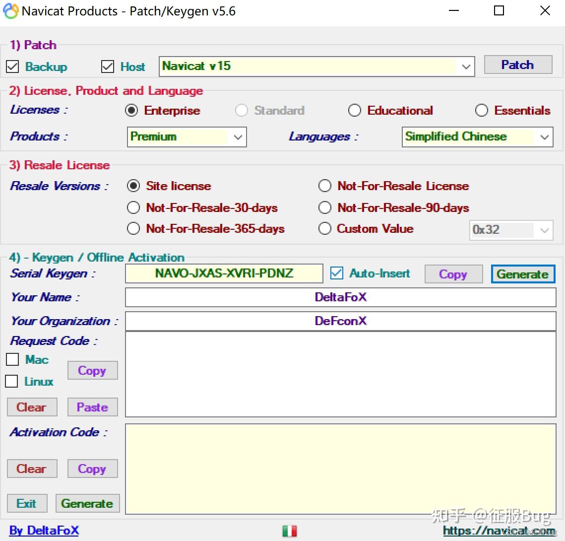Click the Patch button
The width and height of the screenshot is (565, 541).
tap(518, 65)
